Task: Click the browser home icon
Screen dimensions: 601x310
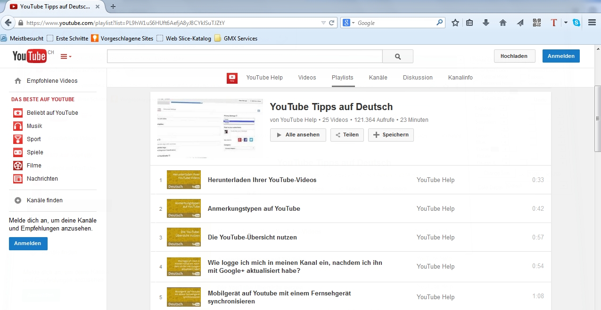Action: point(503,23)
